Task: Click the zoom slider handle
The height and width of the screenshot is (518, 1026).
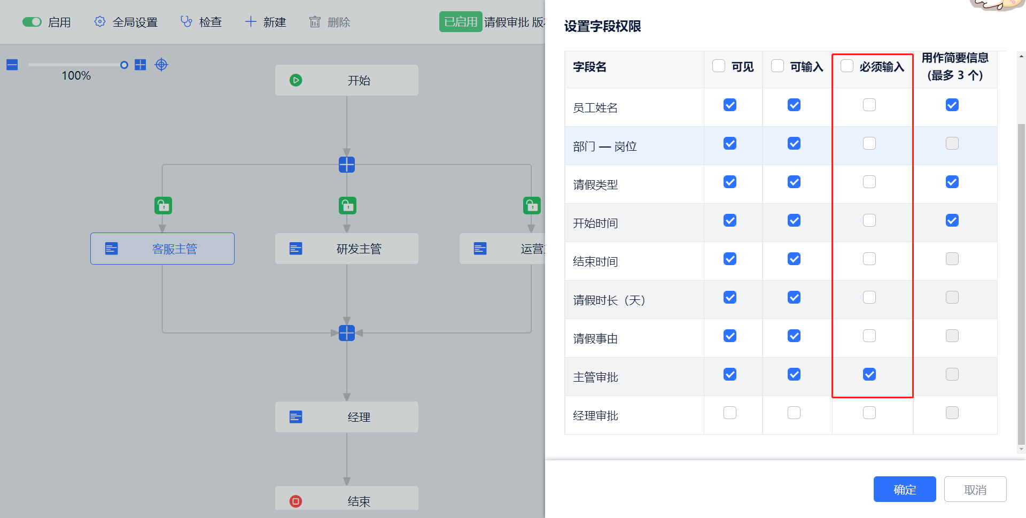Action: pos(124,65)
